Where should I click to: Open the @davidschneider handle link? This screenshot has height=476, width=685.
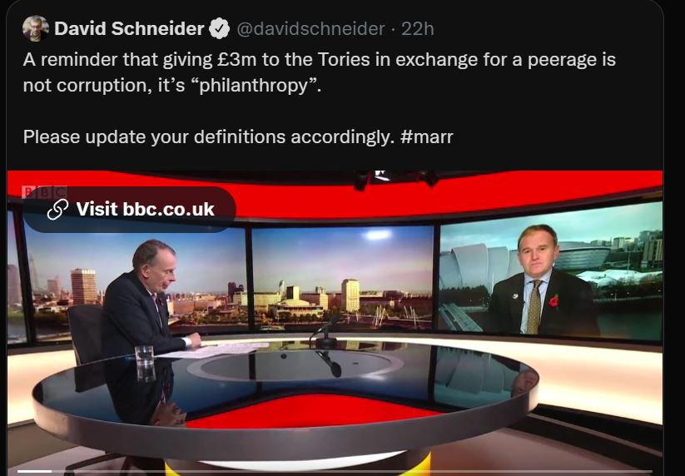point(310,29)
